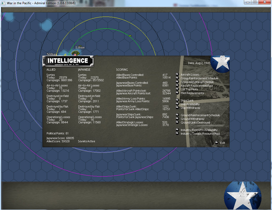
Task: Click the Japanese Ships Sunk value 892
Action: tap(165, 114)
